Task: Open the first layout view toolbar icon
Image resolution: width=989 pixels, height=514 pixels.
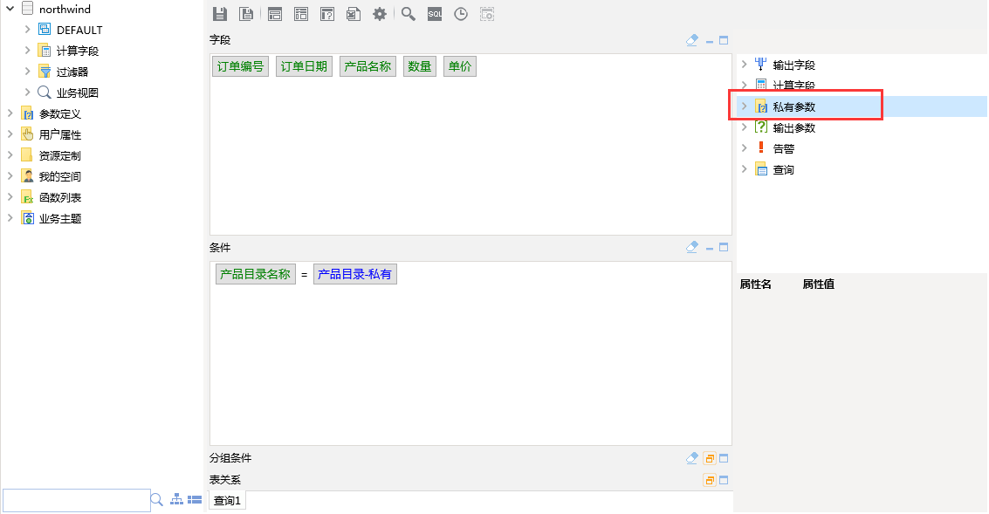Action: point(275,14)
